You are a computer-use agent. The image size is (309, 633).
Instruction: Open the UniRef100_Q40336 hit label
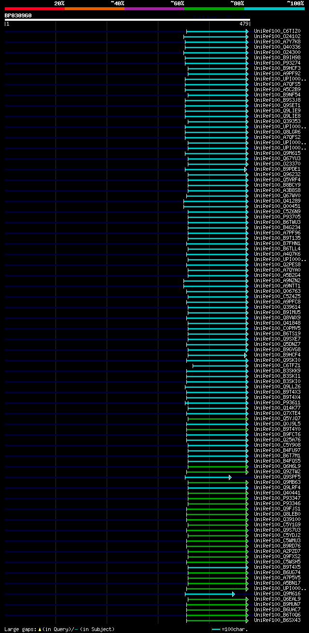pyautogui.click(x=277, y=47)
